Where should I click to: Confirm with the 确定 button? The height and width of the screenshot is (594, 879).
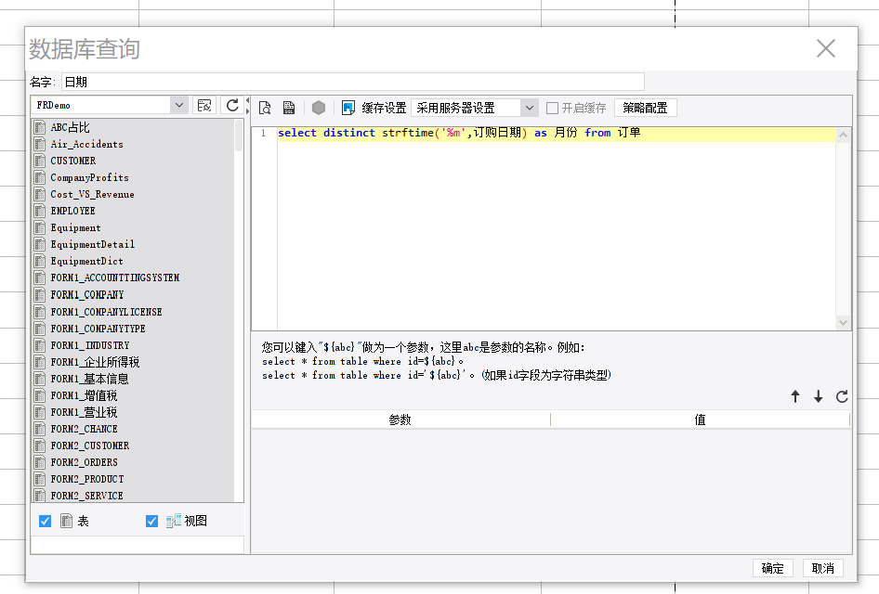[772, 568]
